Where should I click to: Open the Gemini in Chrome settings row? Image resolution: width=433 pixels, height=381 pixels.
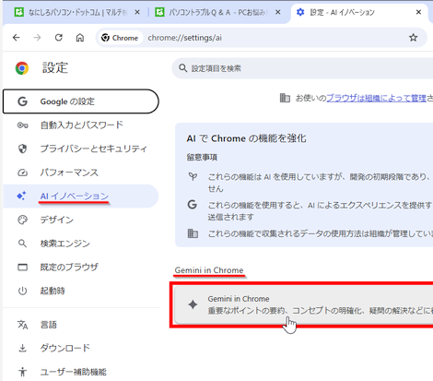[303, 304]
